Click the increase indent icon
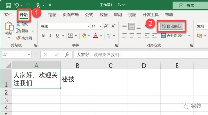This screenshot has height=115, width=208. click(x=154, y=35)
